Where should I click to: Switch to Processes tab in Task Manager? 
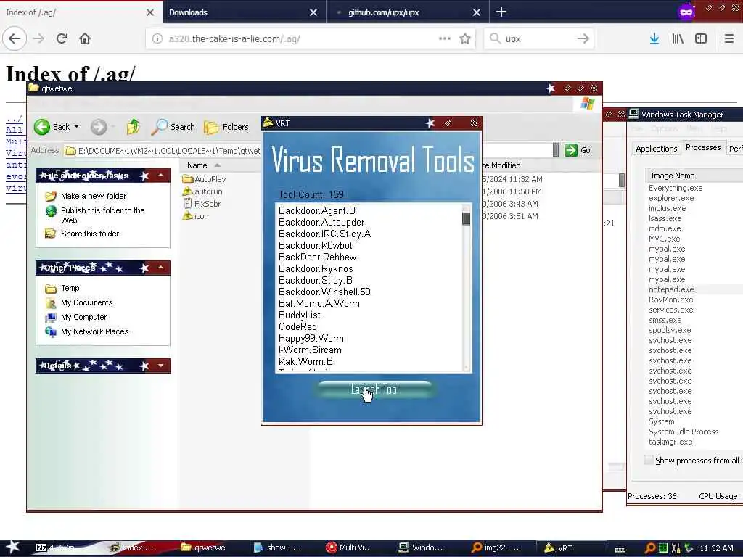point(702,147)
